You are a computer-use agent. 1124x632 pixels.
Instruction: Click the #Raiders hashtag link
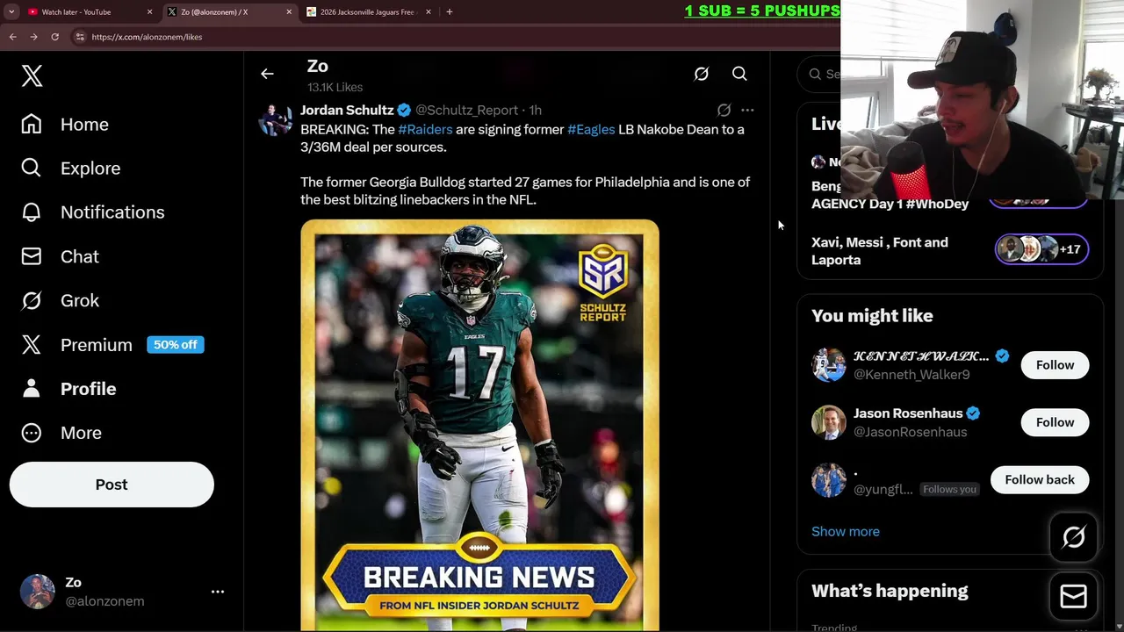[425, 129]
